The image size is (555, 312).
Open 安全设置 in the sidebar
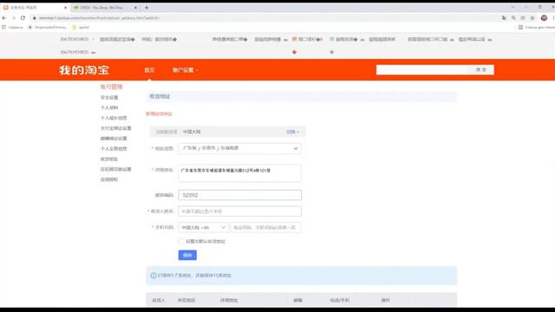[x=109, y=97]
